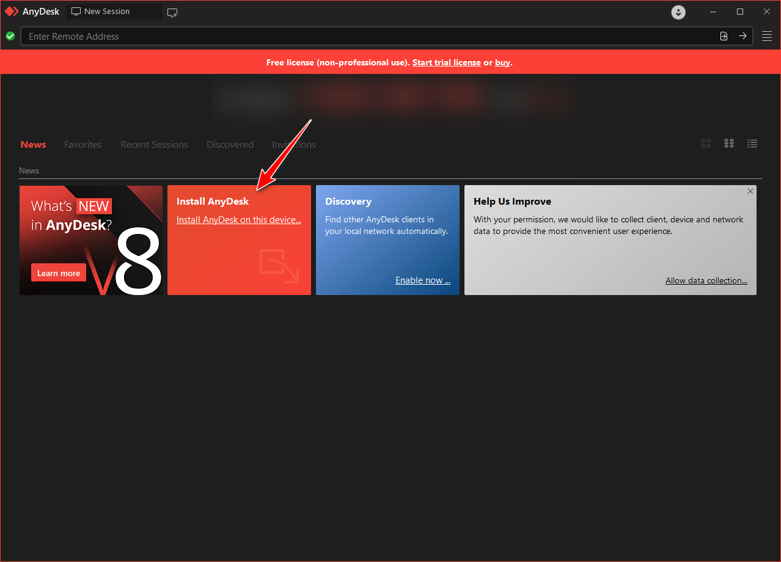The image size is (781, 562).
Task: Open the Discovered tab
Action: [230, 145]
